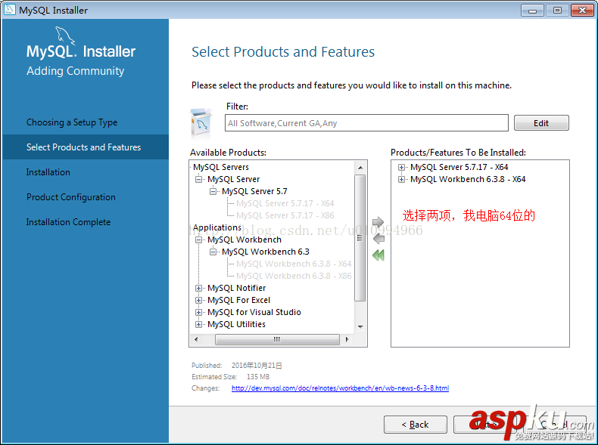Collapse the MySQL Workbench 6.3 node
The width and height of the screenshot is (598, 445).
[213, 252]
